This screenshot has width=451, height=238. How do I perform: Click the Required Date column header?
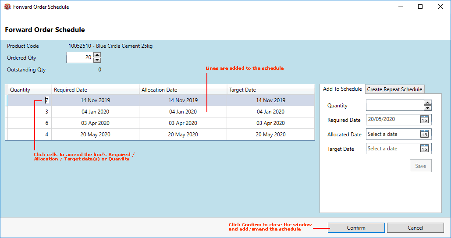(x=96, y=89)
